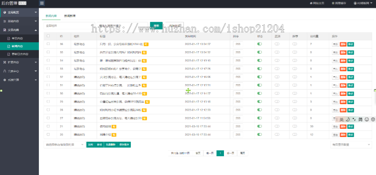Click the batch delete button below the table

coord(111,145)
